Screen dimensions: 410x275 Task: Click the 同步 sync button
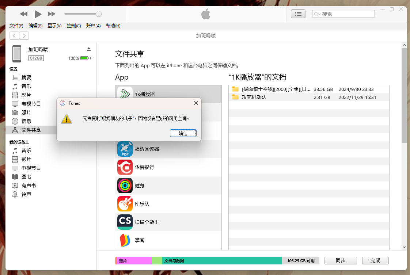coord(341,260)
